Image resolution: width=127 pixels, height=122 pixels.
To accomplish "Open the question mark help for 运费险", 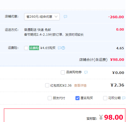I will point(63,48).
